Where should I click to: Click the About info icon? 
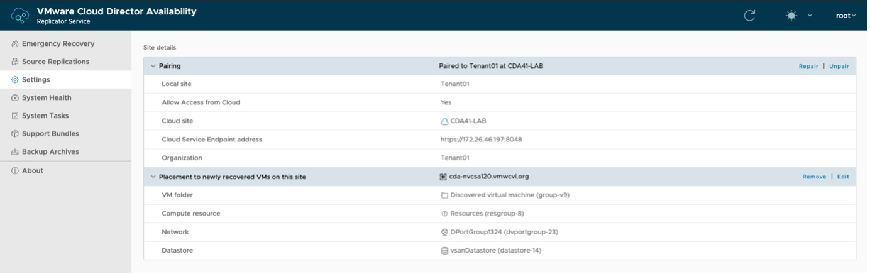tap(15, 171)
